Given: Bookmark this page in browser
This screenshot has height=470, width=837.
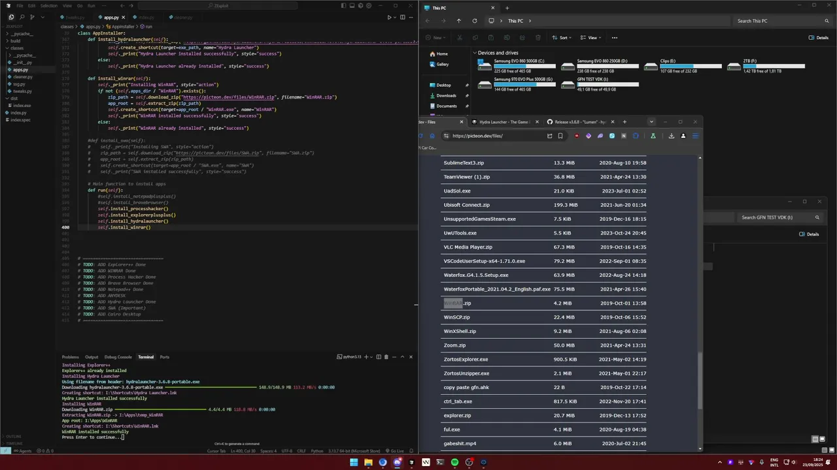Looking at the screenshot, I should (x=560, y=136).
